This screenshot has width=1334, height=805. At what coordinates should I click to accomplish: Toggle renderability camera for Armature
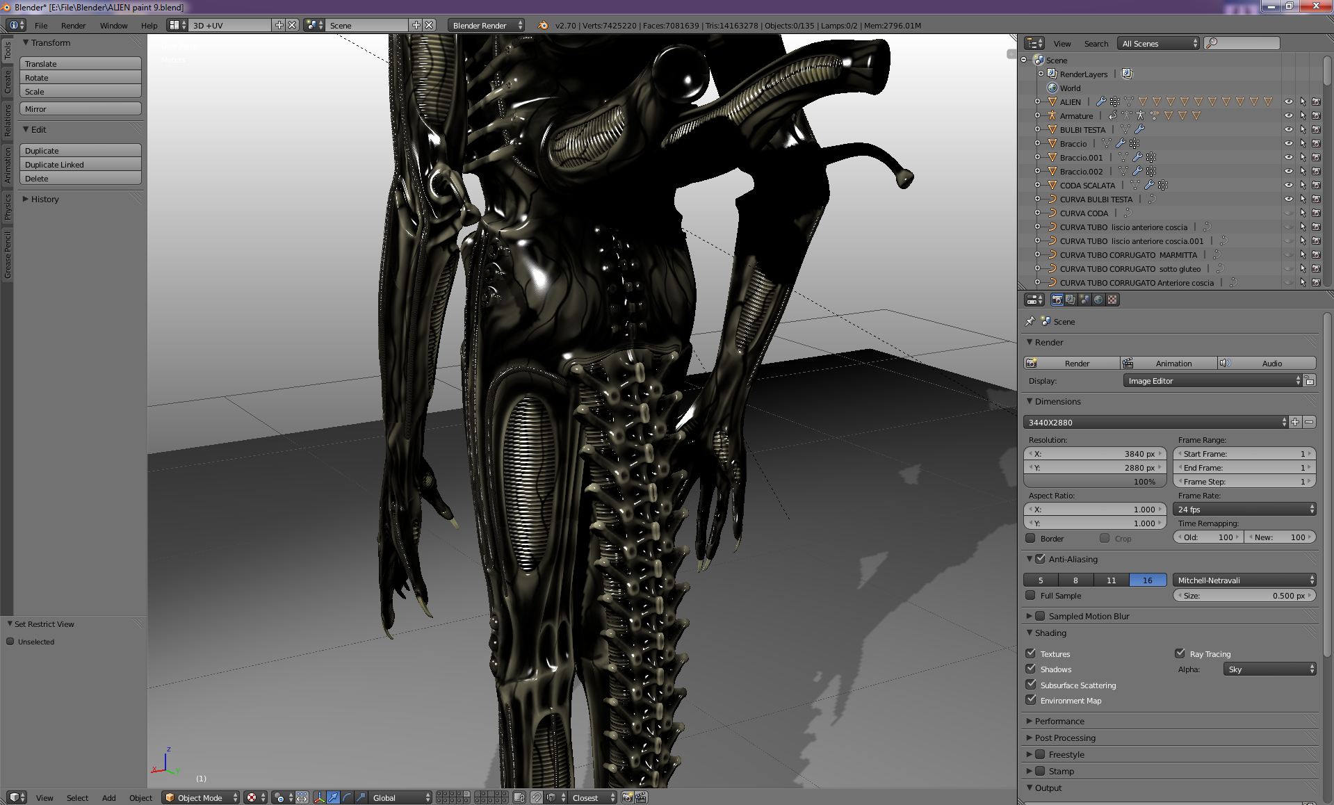pos(1317,115)
